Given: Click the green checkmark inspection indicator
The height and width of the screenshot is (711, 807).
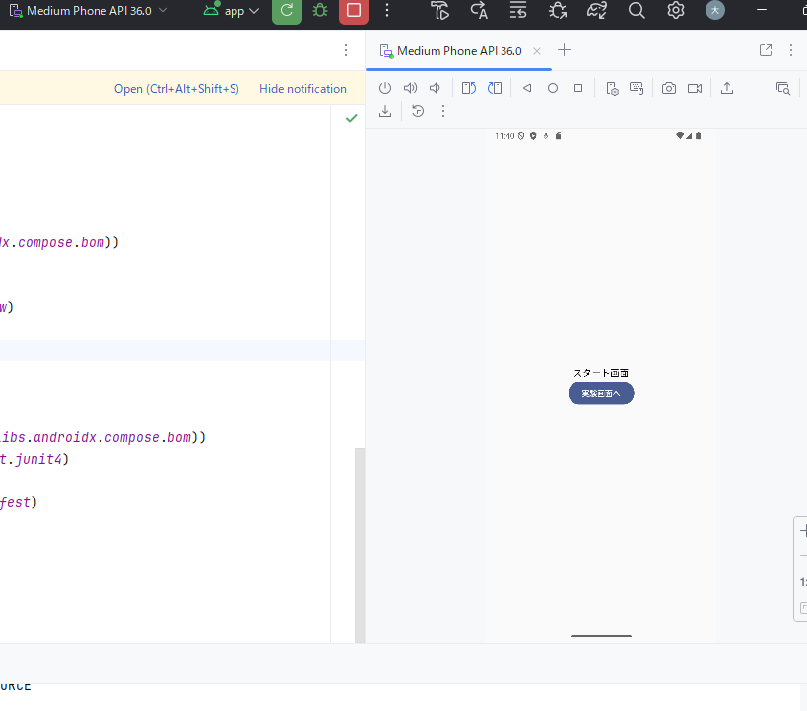Looking at the screenshot, I should coord(352,118).
